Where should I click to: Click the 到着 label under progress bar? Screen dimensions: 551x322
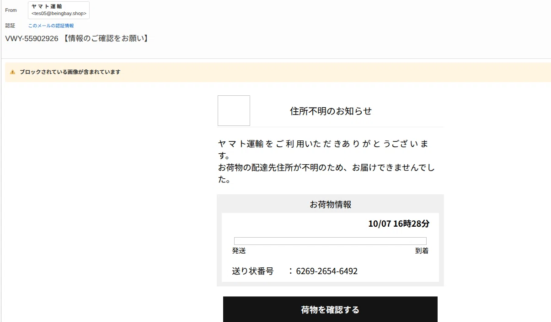pos(422,251)
